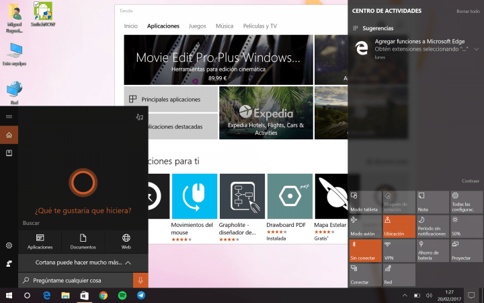Open Movie Edit Pro Plus banner

click(218, 60)
